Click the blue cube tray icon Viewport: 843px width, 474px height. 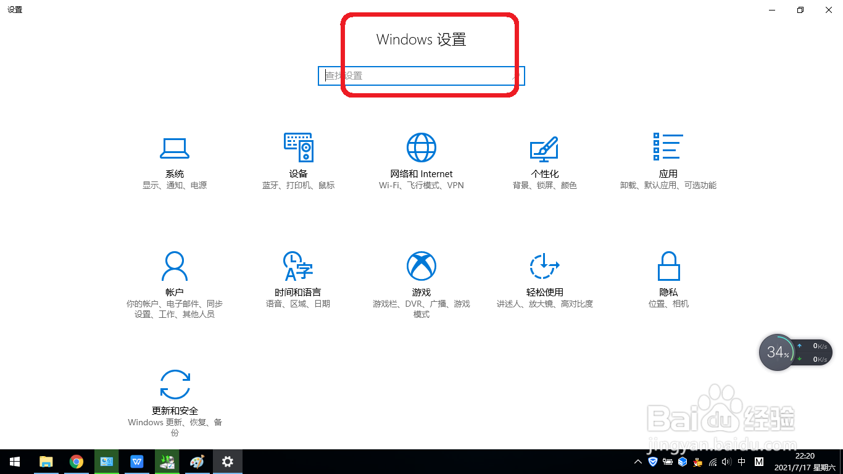tap(683, 462)
